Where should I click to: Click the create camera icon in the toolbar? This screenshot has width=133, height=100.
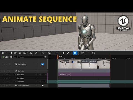point(20,53)
